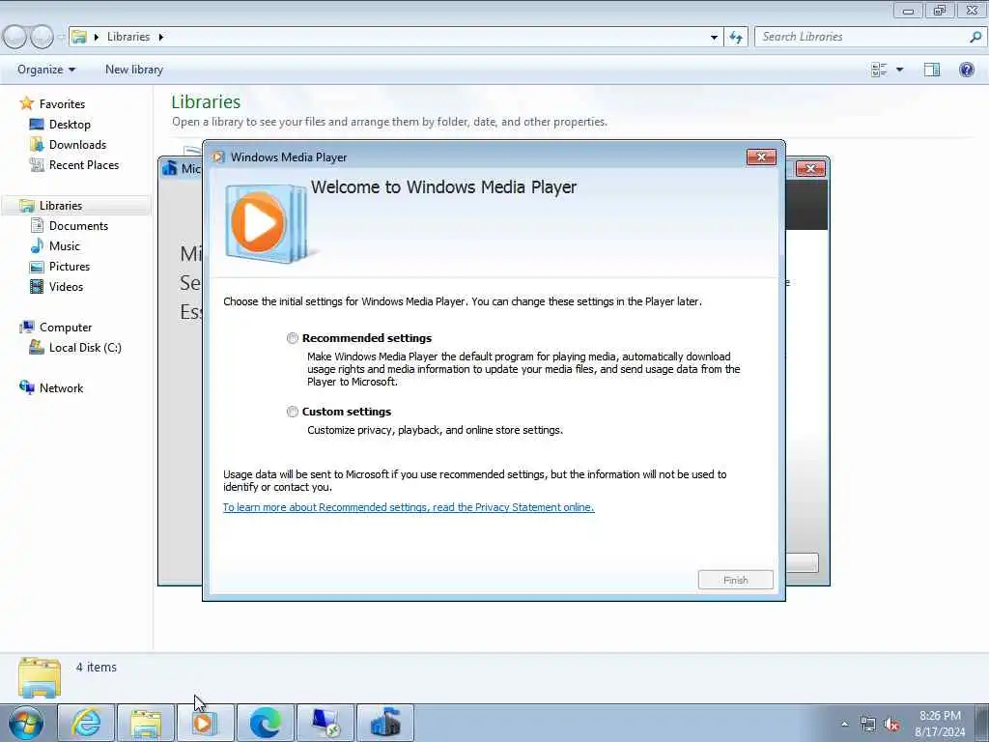The height and width of the screenshot is (742, 989).
Task: Open Local Disk (C:) in the sidebar
Action: tap(85, 348)
